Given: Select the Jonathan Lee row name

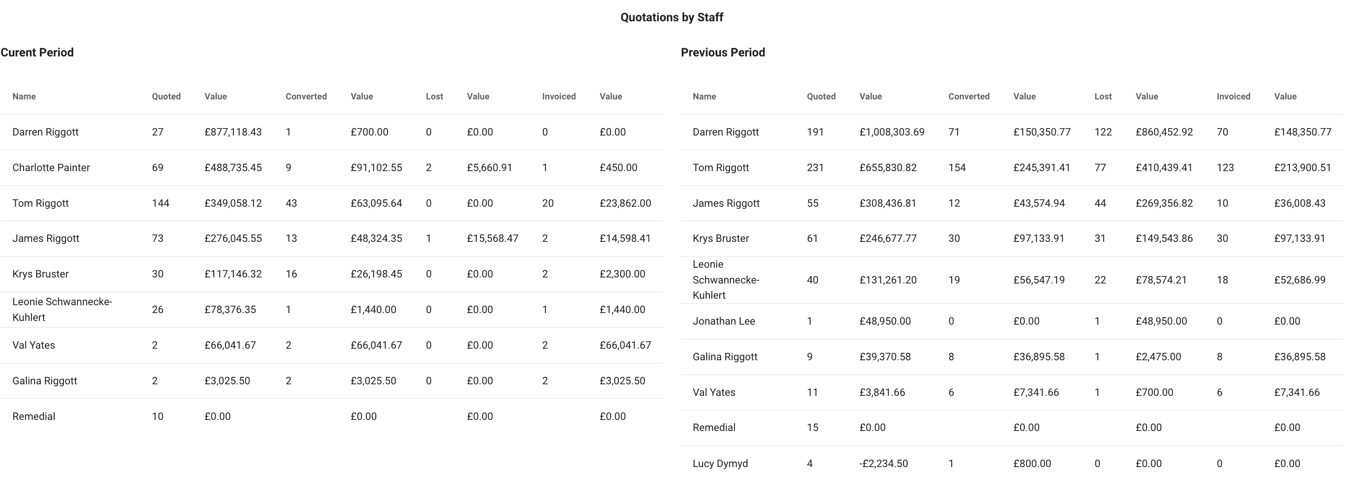Looking at the screenshot, I should (x=724, y=321).
